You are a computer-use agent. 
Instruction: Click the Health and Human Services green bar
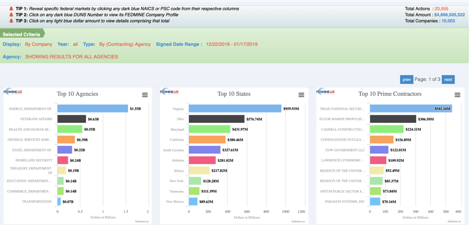[70, 129]
